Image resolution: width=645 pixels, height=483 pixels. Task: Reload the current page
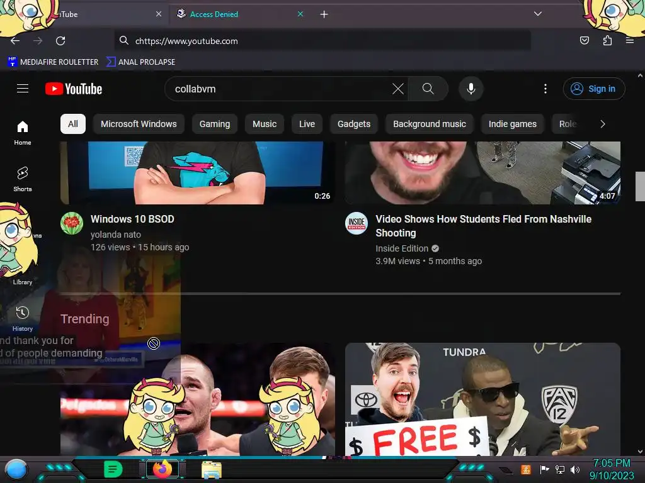[x=60, y=41]
